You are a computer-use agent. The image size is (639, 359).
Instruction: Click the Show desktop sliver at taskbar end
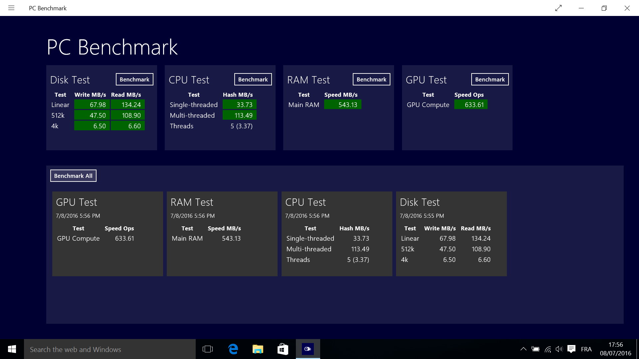coord(637,349)
